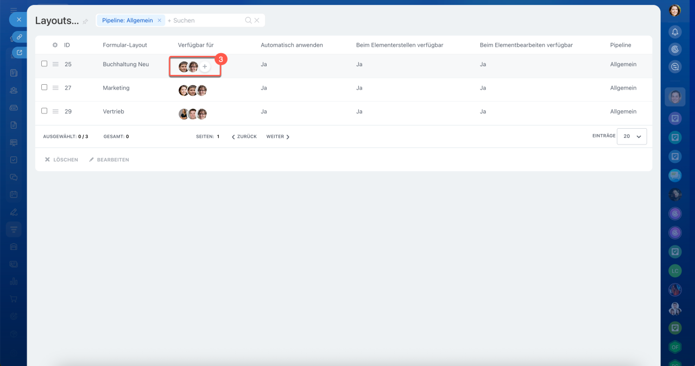The height and width of the screenshot is (366, 695).
Task: Click the user profile avatar at top right
Action: [x=675, y=10]
